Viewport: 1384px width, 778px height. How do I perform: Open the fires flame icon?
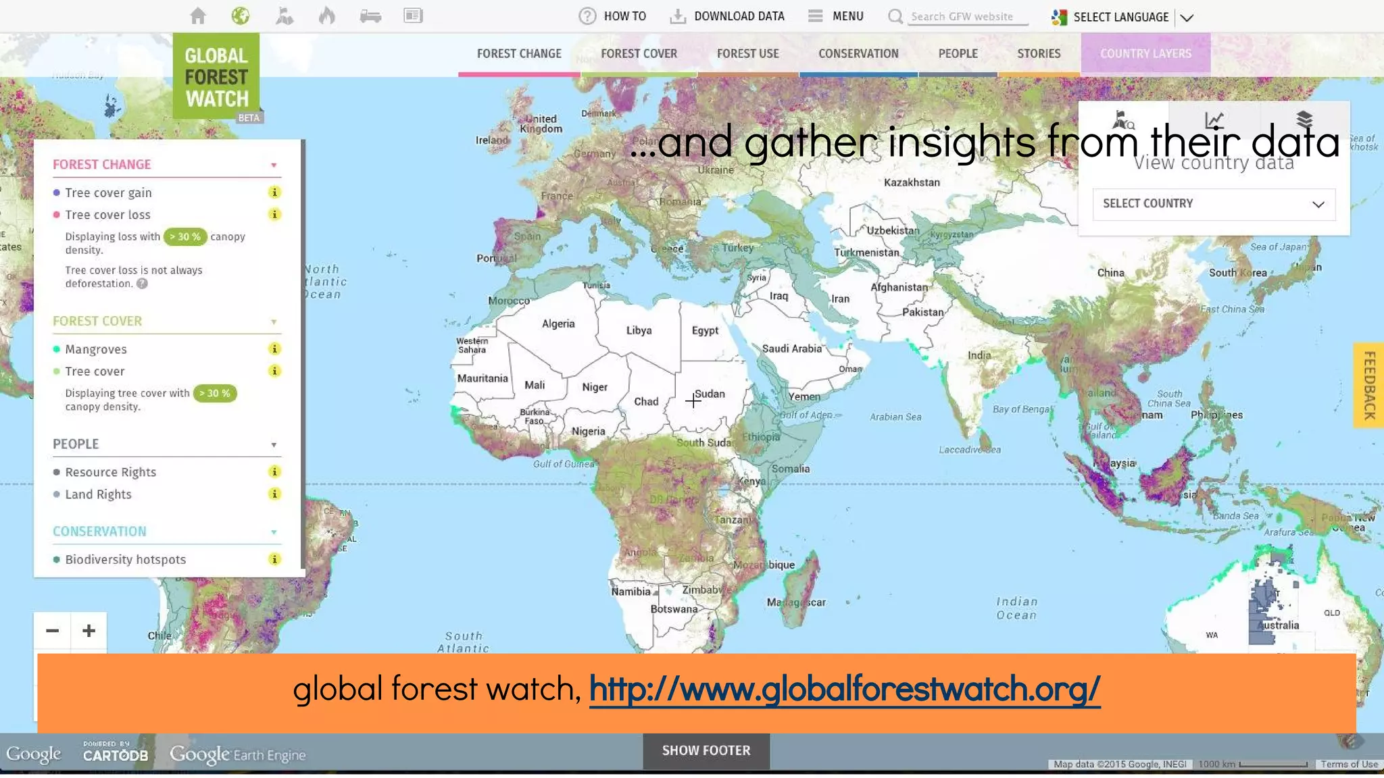click(327, 16)
